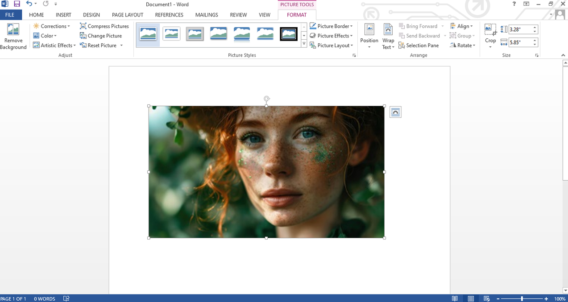Image resolution: width=568 pixels, height=302 pixels.
Task: Open the Color adjustment dropdown
Action: (45, 36)
